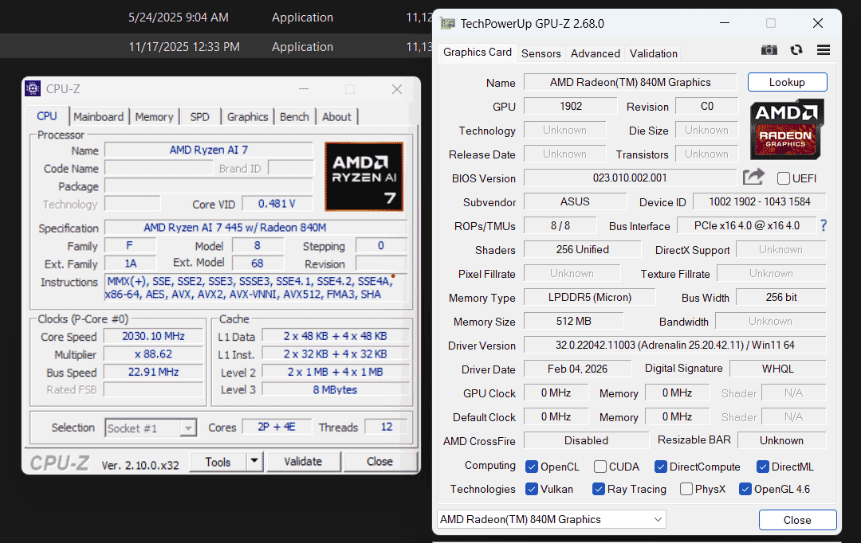
Task: Click the Tools button in CPU-Z
Action: [218, 462]
